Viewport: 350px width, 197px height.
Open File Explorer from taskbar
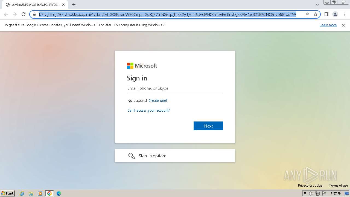[31, 193]
